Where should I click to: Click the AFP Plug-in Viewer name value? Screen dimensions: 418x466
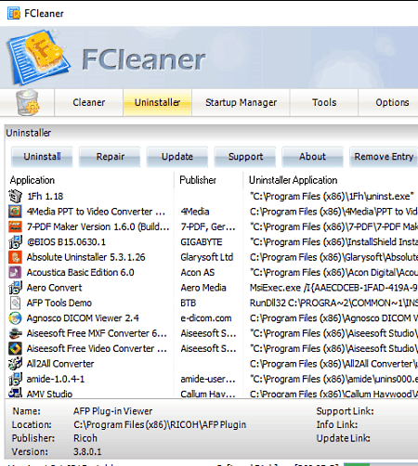pos(113,411)
